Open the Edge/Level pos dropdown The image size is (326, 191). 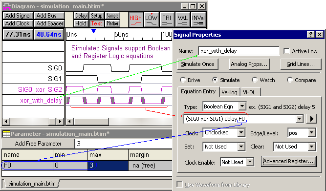[x=311, y=132]
